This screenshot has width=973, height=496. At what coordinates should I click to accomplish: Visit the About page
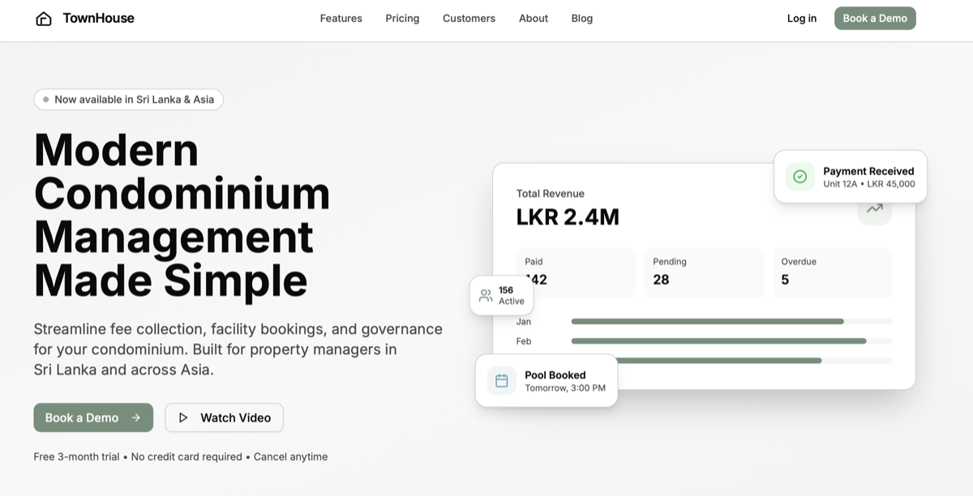pyautogui.click(x=534, y=19)
